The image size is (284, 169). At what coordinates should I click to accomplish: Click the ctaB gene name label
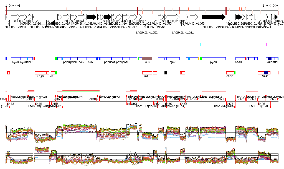[238, 62]
